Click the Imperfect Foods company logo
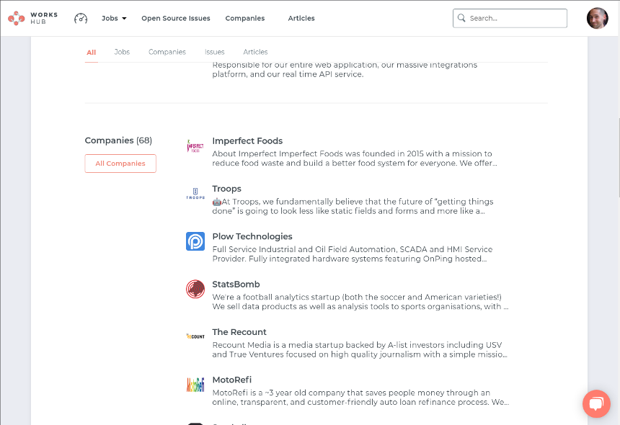Screen dimensions: 620x425 tap(195, 146)
